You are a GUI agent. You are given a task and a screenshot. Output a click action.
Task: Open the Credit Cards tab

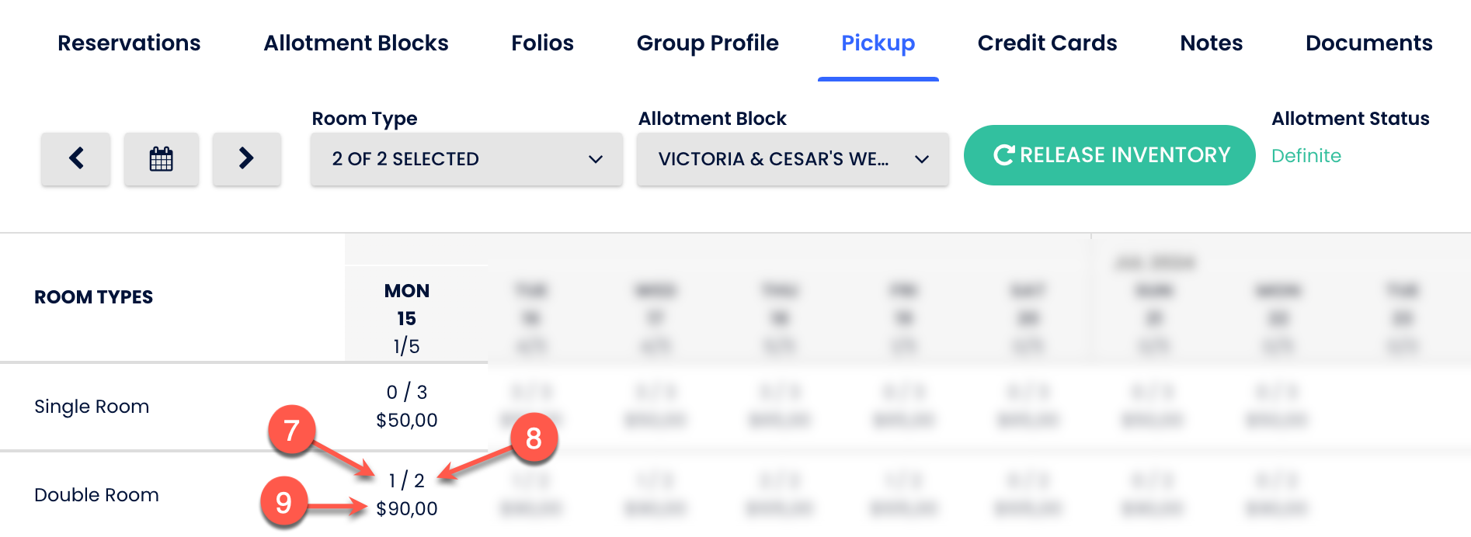(1047, 43)
